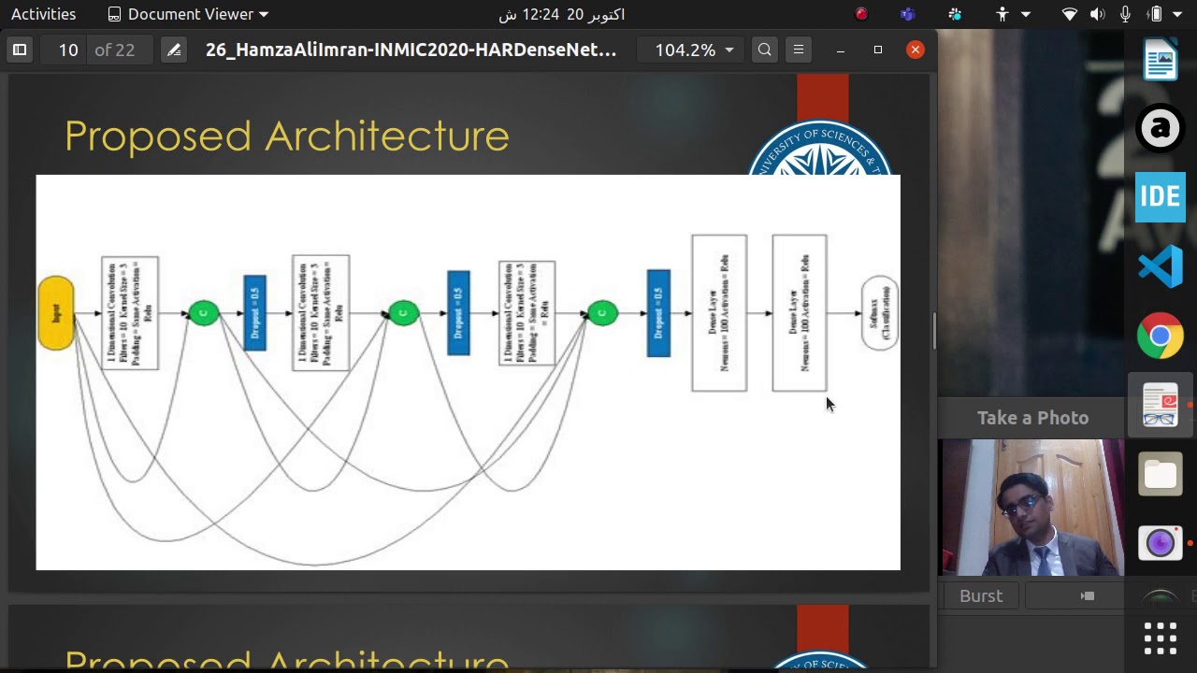Launch Google Chrome from the dock
Screen dimensions: 1197x673
click(1161, 336)
